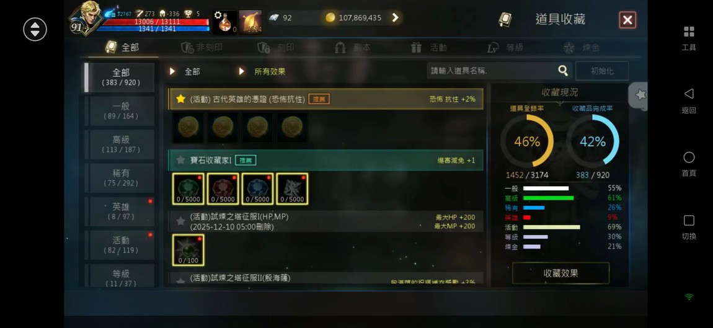Screen dimensions: 713x328
Task: Click the 收藏效果 button
Action: (x=560, y=273)
